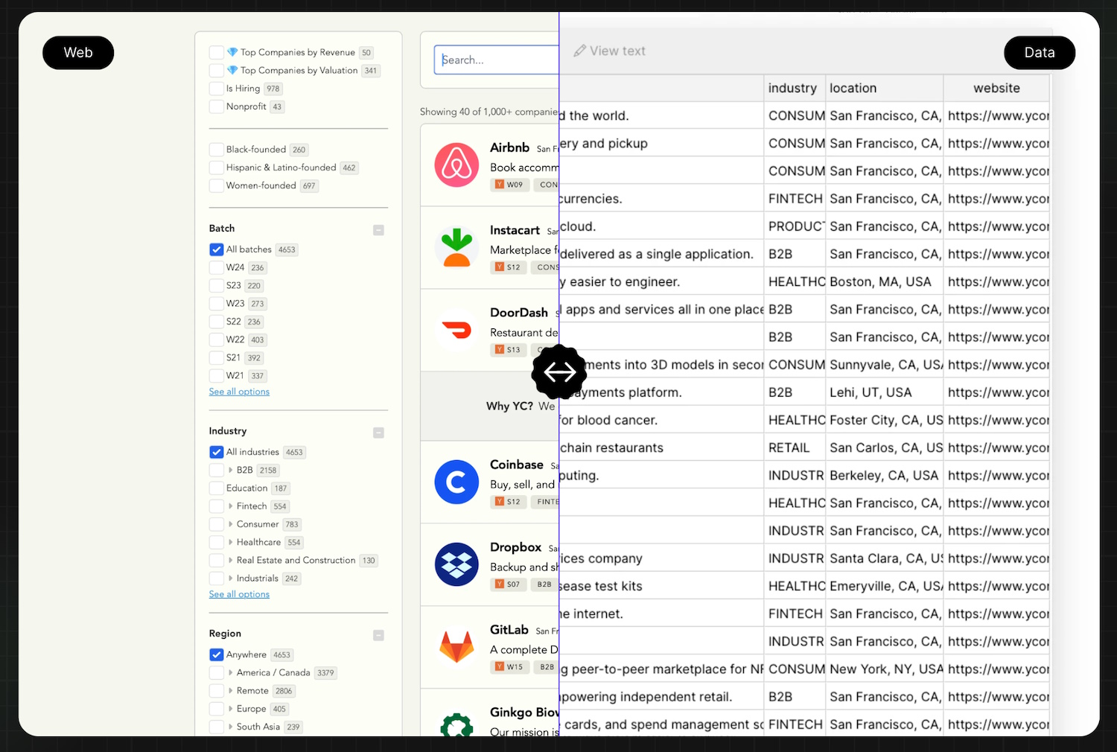Click the Instacart carrot logo

pos(456,248)
